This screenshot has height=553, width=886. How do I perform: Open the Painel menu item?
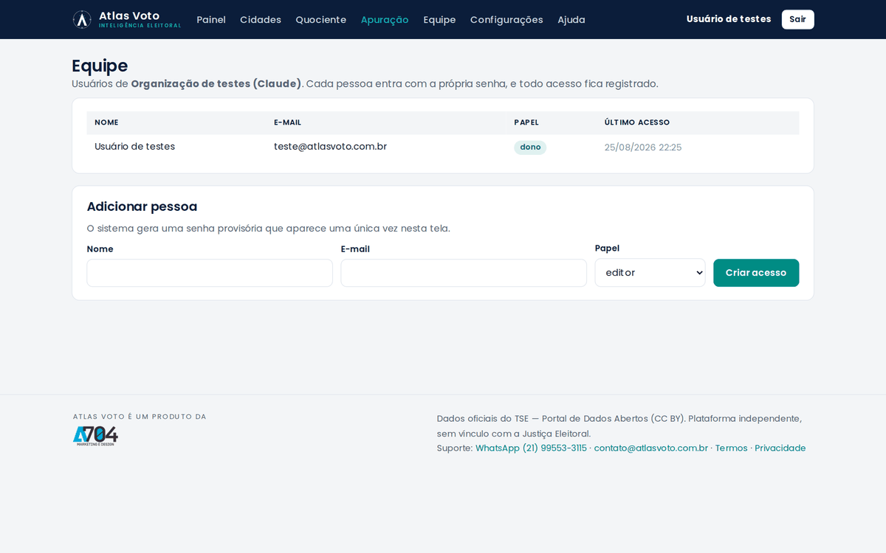211,20
